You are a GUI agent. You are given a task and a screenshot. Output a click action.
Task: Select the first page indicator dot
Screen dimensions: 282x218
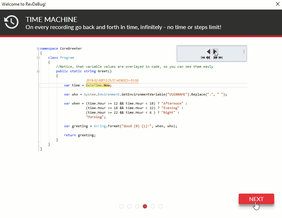click(x=121, y=206)
